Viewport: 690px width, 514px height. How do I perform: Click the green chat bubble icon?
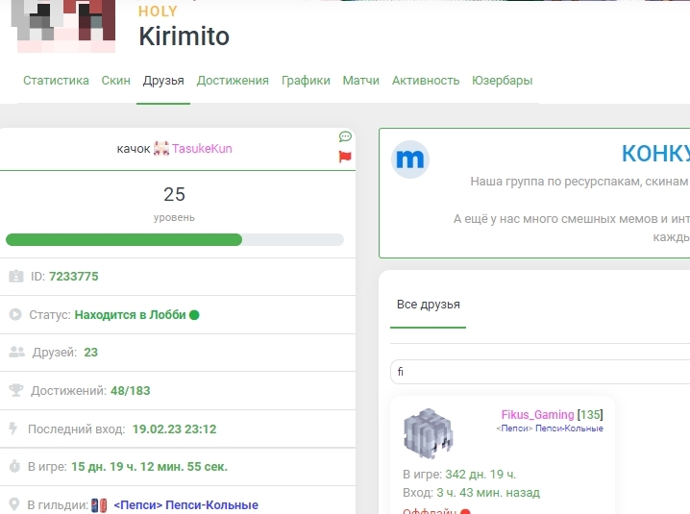click(345, 137)
